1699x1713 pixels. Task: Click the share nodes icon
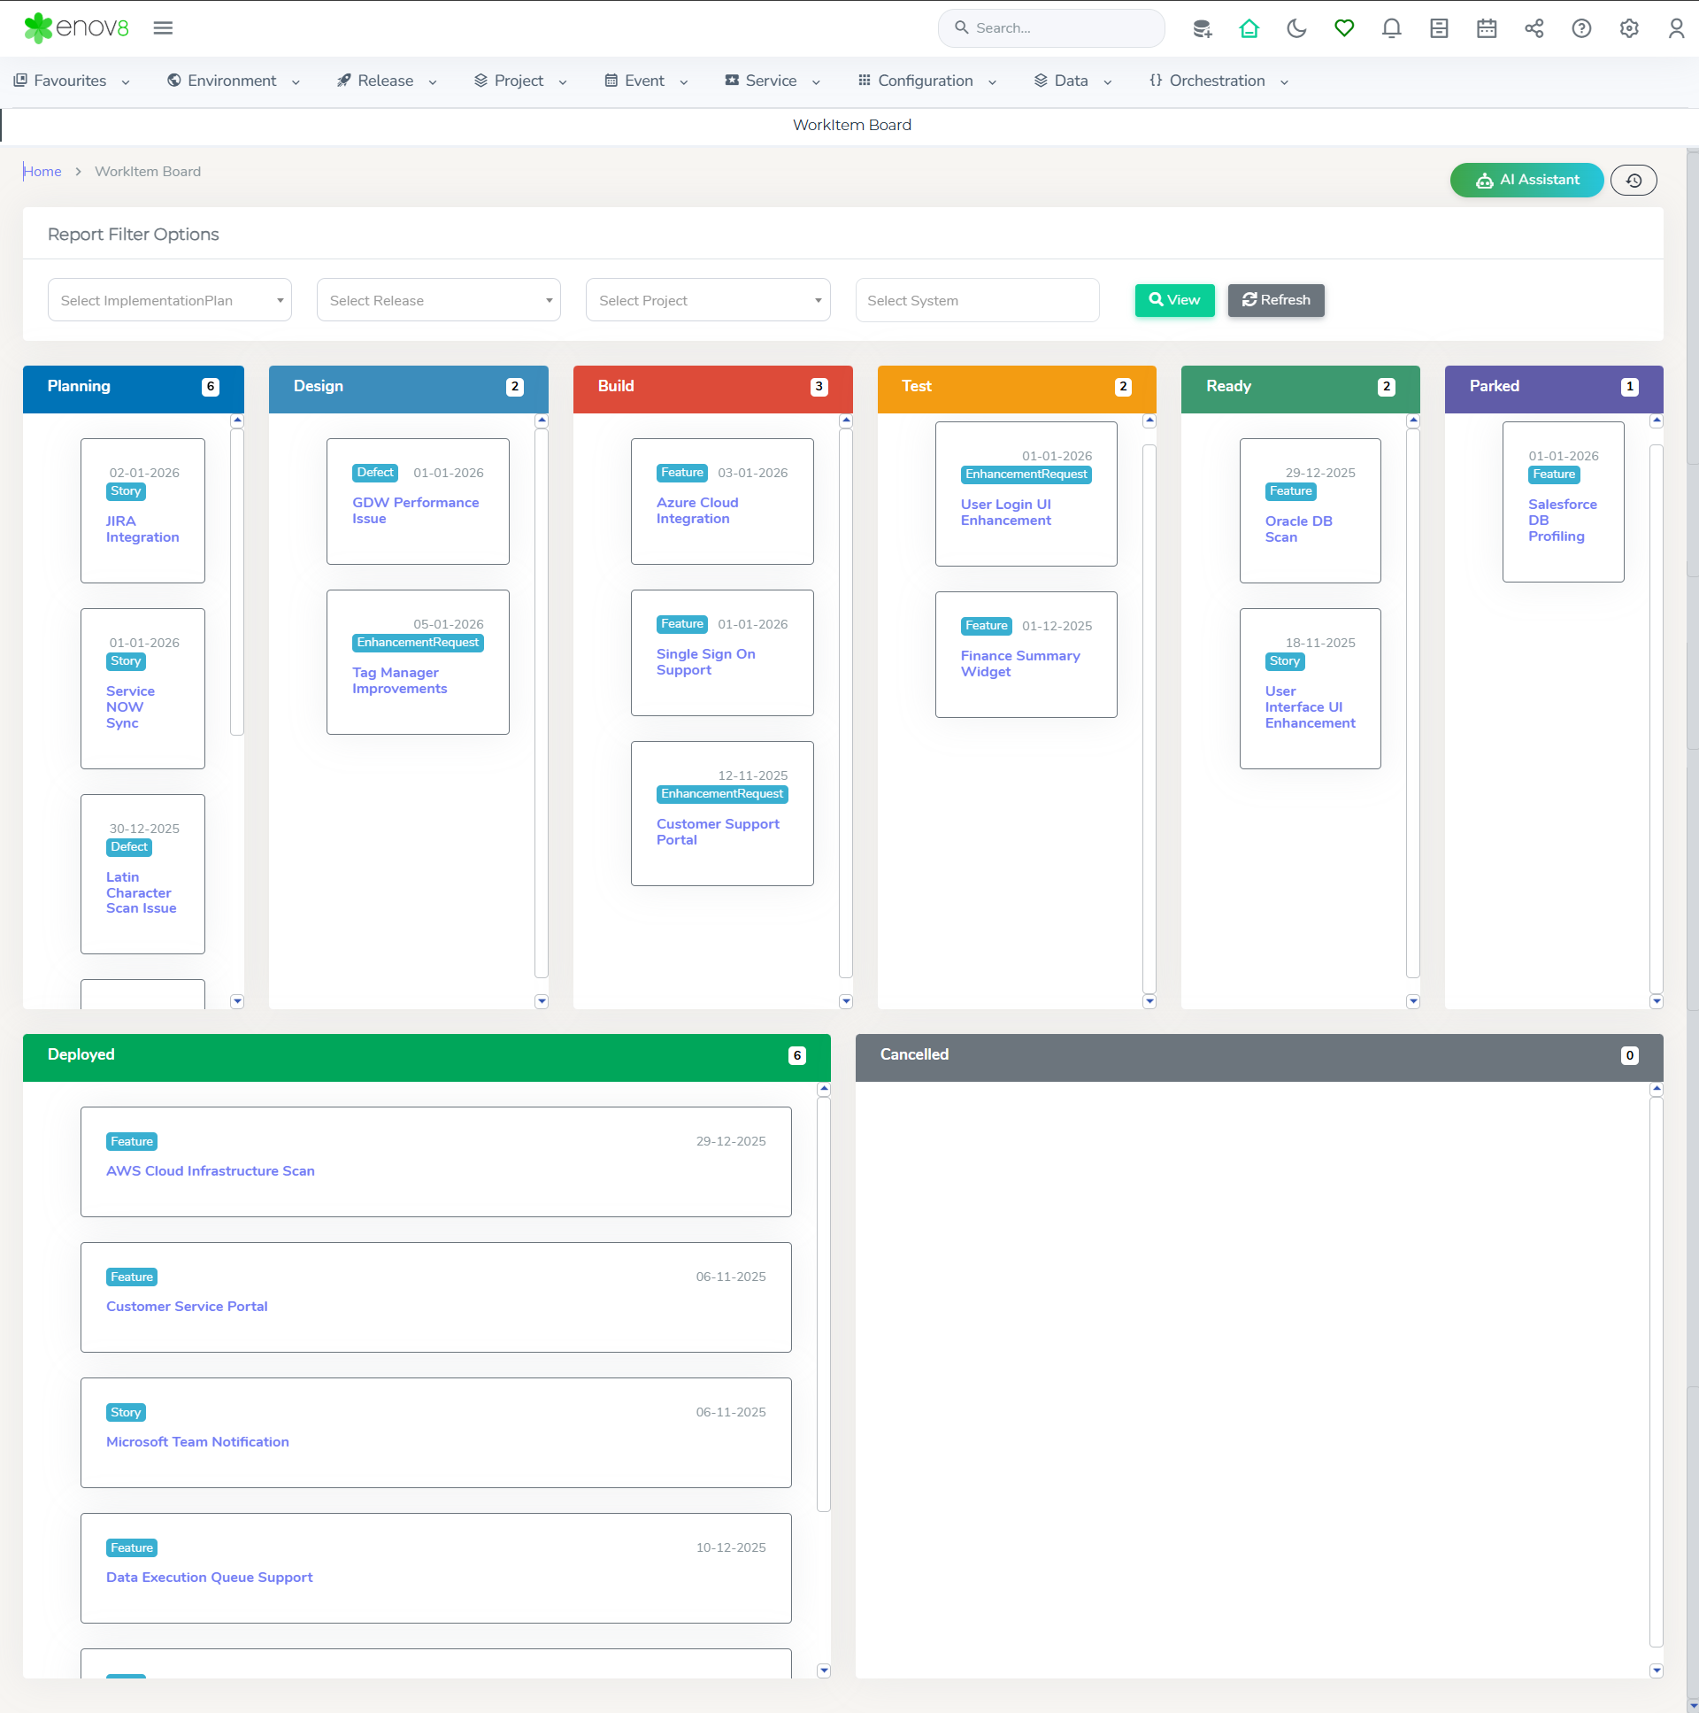pyautogui.click(x=1534, y=28)
